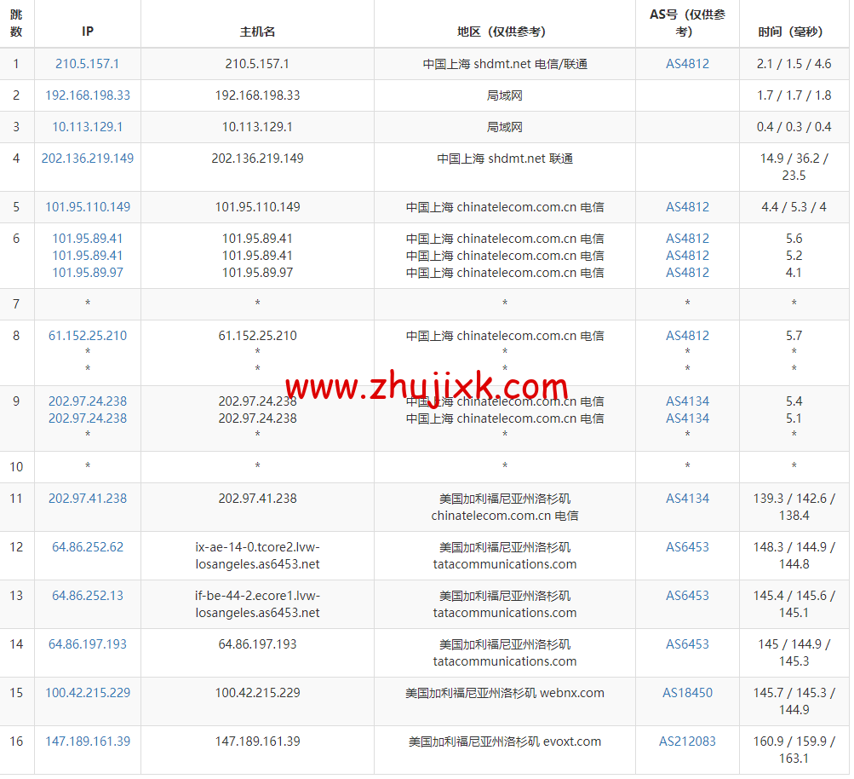Open AS212083 link in the last hop
This screenshot has width=854, height=779.
pos(687,741)
